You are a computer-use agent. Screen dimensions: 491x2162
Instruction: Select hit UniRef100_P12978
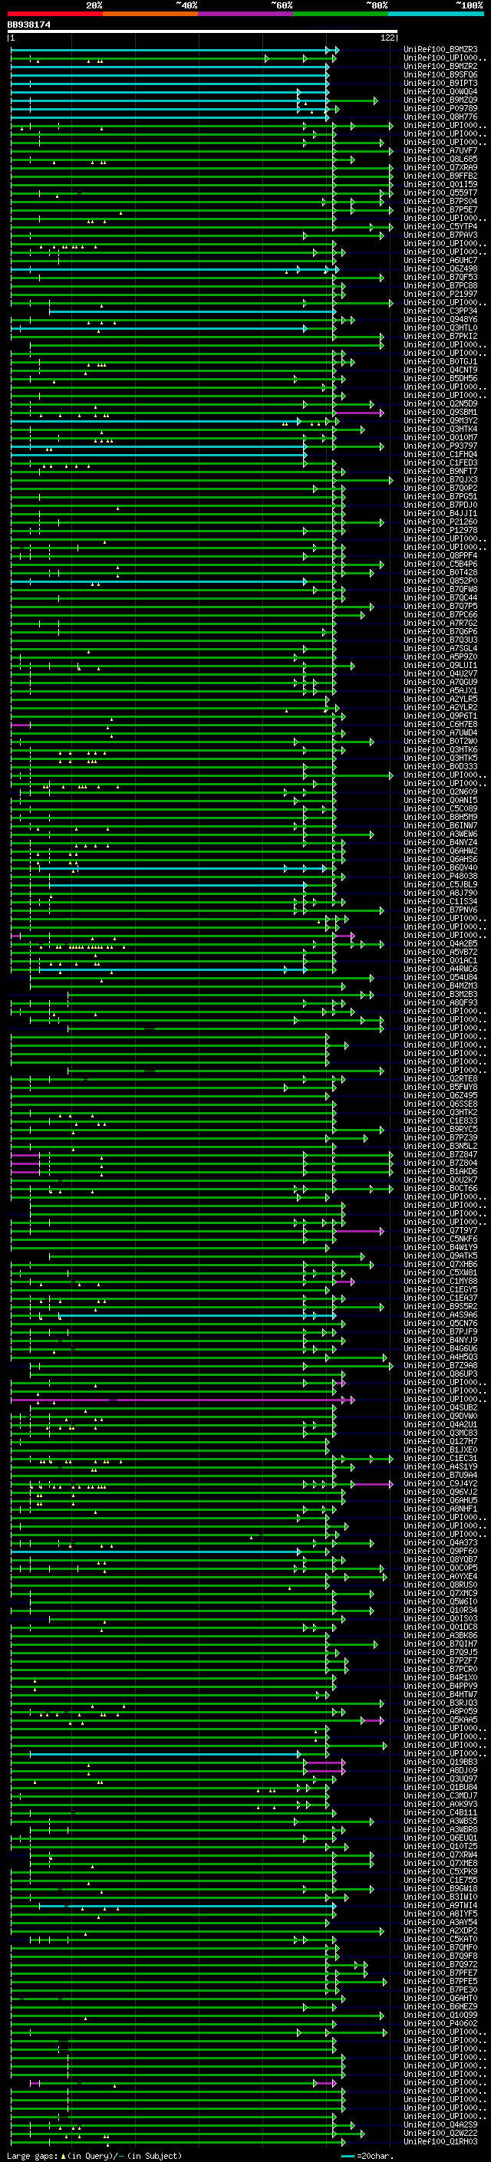[440, 531]
